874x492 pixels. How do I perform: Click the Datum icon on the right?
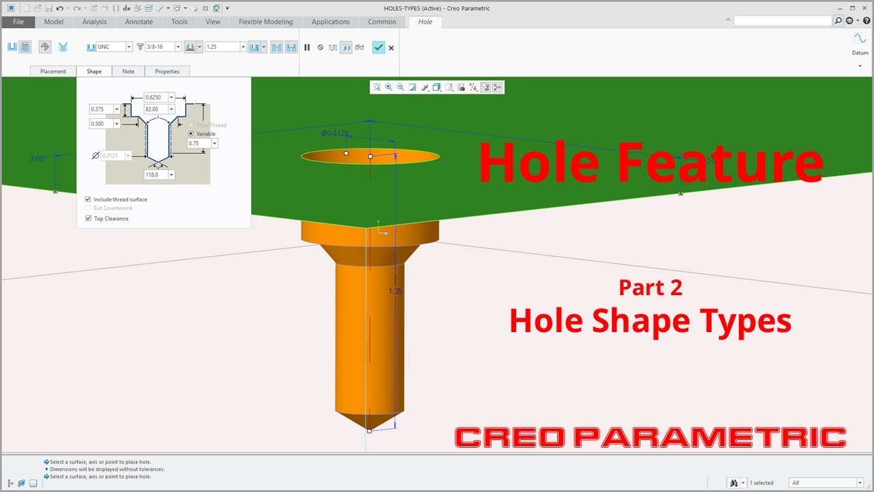point(860,39)
